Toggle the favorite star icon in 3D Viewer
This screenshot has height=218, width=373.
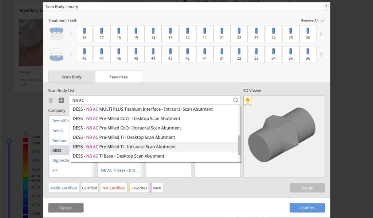[248, 100]
